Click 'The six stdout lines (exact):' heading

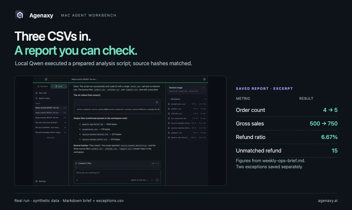87,95
